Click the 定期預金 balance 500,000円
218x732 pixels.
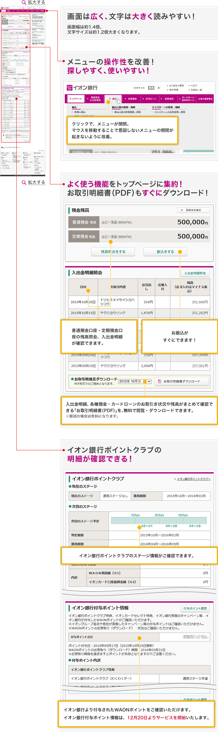pyautogui.click(x=193, y=236)
